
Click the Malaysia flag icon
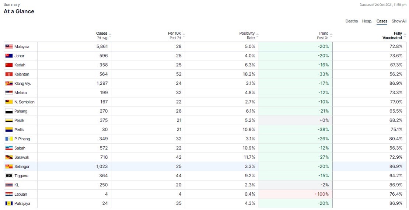[9, 47]
